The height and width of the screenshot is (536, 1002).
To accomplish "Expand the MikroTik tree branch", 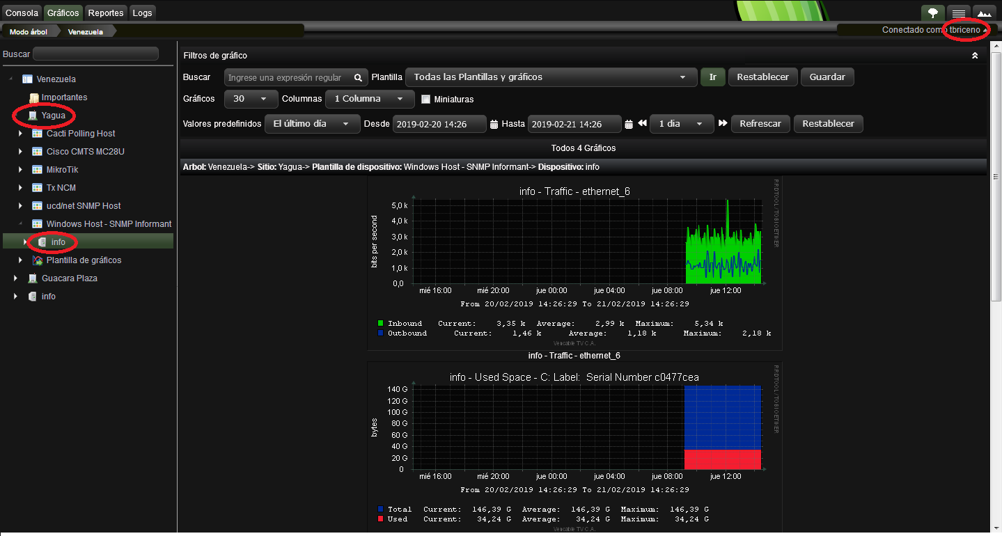I will 19,169.
